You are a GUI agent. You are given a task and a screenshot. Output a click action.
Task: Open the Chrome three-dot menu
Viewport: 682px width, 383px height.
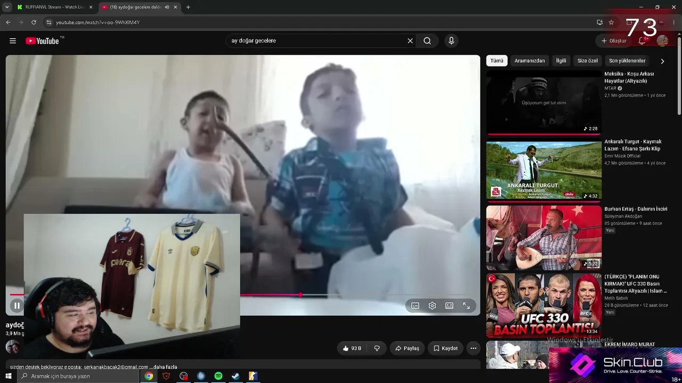tap(674, 22)
